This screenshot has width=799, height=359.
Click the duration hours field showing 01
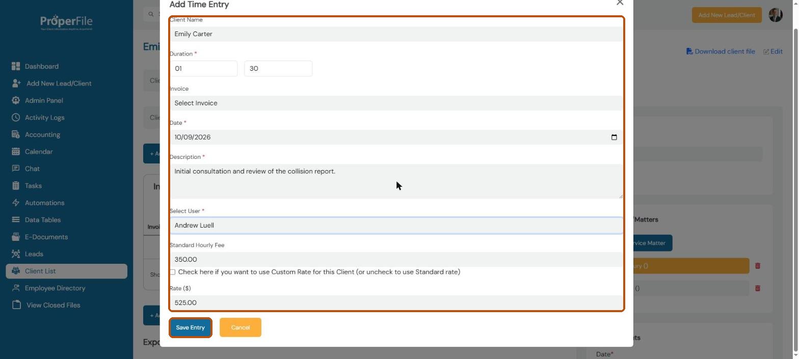tap(203, 68)
